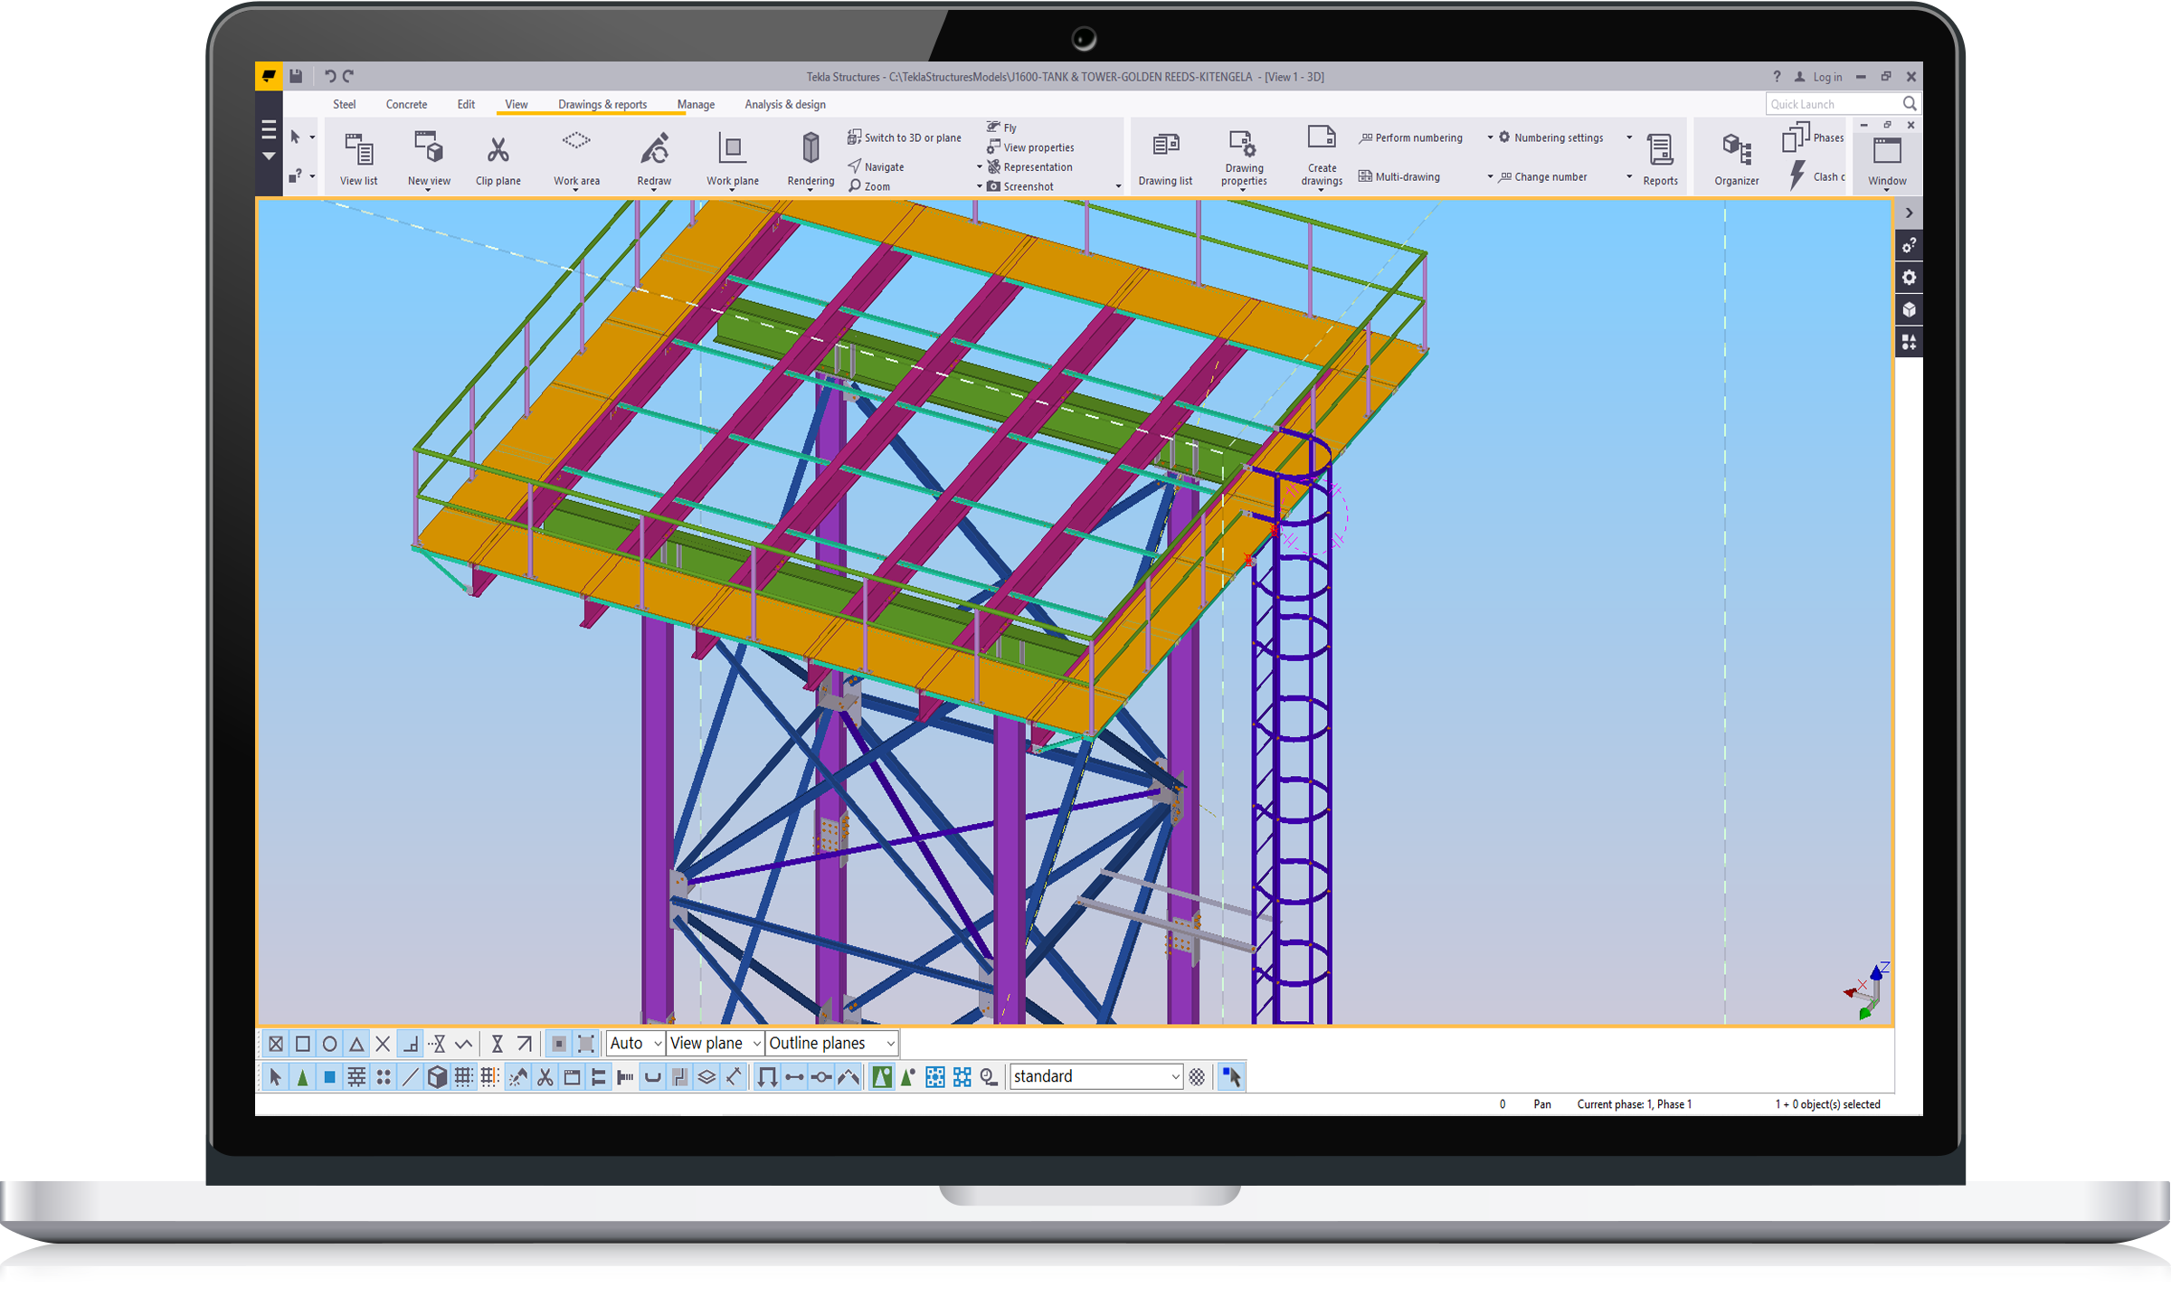Click the Clip plane scissors icon

point(498,149)
